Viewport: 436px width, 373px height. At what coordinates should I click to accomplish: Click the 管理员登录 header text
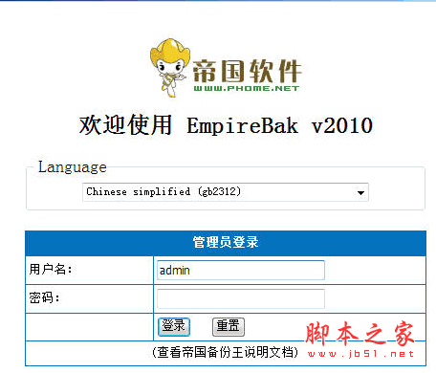click(226, 242)
